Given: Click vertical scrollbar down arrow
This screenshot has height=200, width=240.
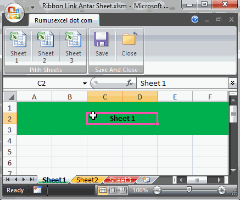Looking at the screenshot, I should point(233,170).
